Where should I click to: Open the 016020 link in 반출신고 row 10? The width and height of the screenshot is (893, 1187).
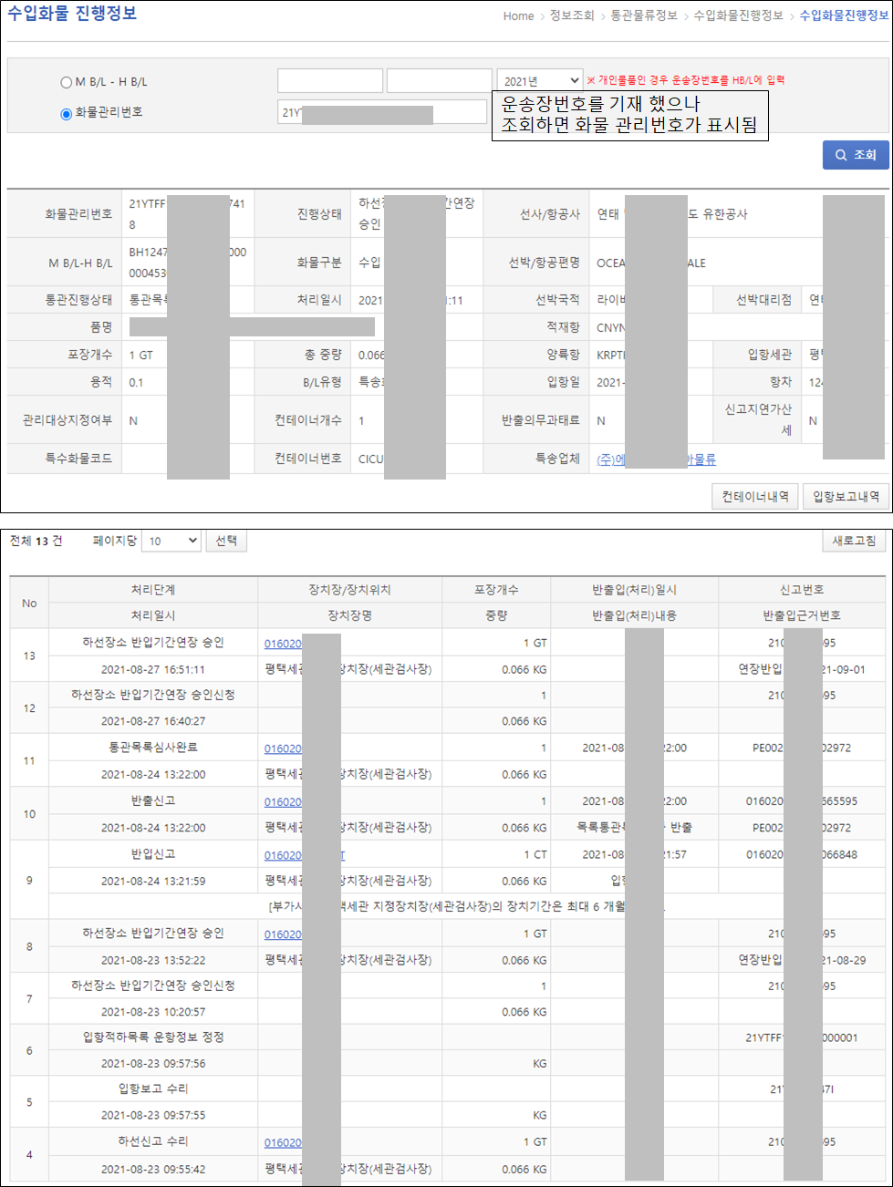click(283, 802)
